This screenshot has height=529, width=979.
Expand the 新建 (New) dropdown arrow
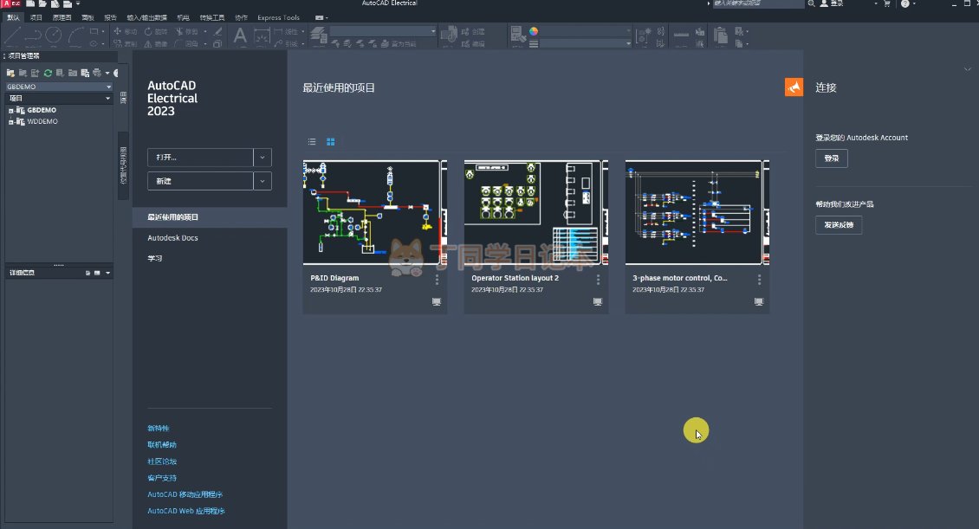(263, 180)
